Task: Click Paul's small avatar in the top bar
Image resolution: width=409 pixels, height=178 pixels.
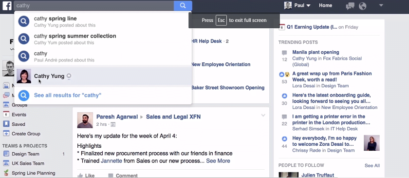Action: tap(288, 5)
